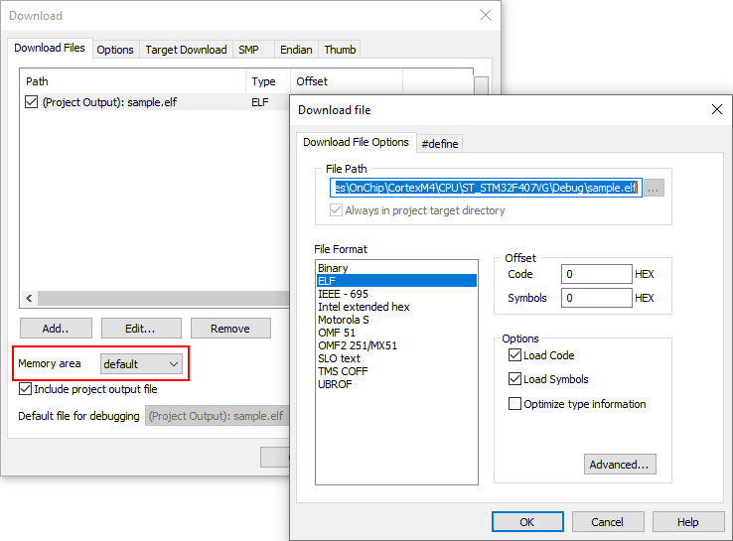Uncheck the Load Code option
This screenshot has width=733, height=541.
514,355
